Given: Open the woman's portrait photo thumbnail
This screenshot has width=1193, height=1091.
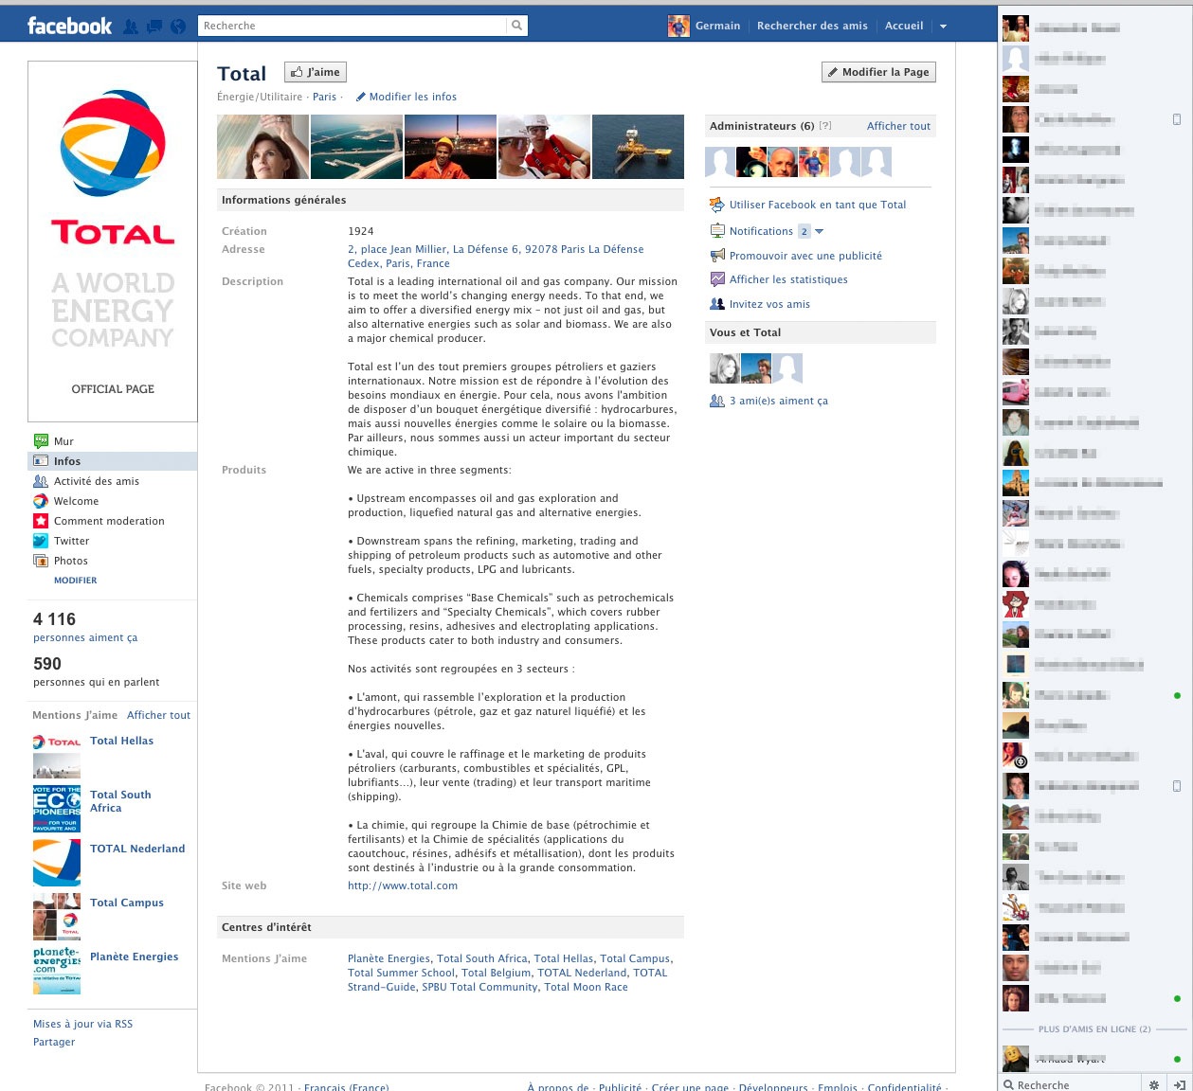Looking at the screenshot, I should pyautogui.click(x=262, y=147).
